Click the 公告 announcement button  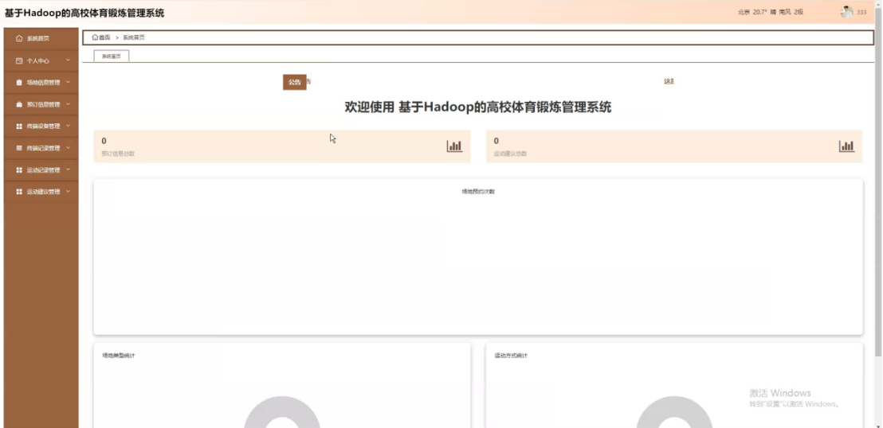(x=295, y=82)
